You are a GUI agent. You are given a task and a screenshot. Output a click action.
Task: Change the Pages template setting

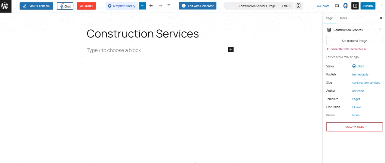[356, 99]
